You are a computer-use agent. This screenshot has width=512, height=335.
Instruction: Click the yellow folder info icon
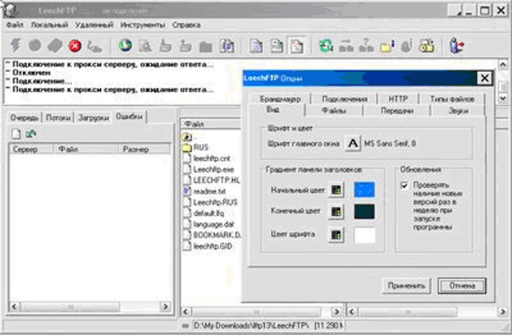(387, 46)
